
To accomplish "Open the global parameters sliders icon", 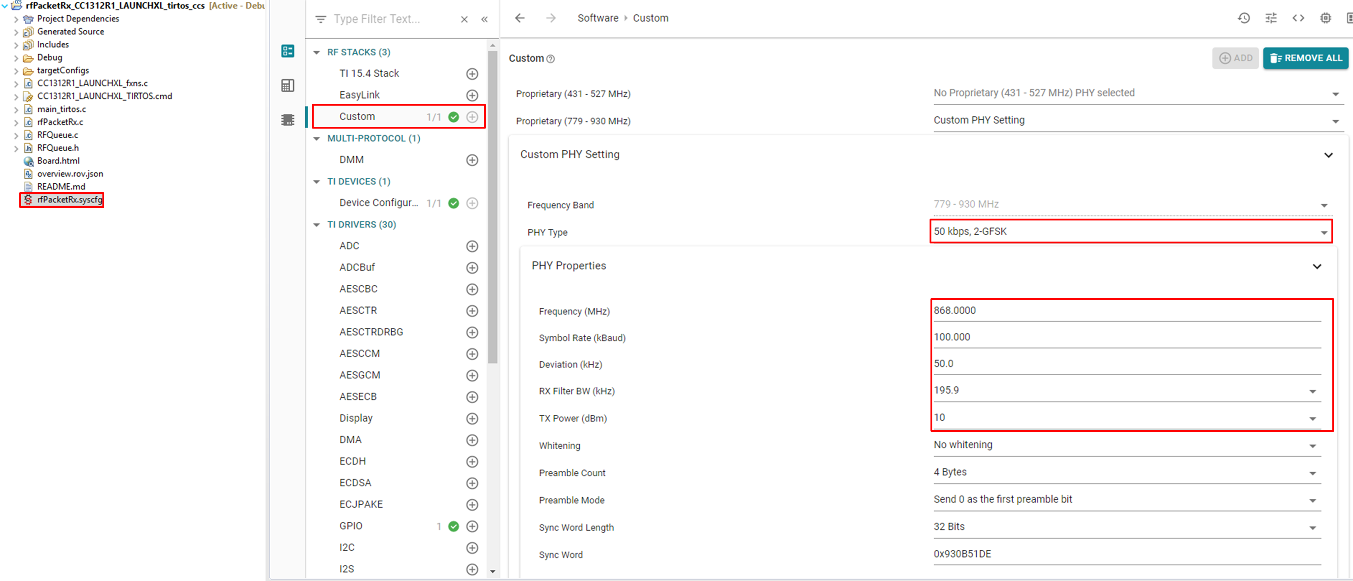I will pos(1271,18).
